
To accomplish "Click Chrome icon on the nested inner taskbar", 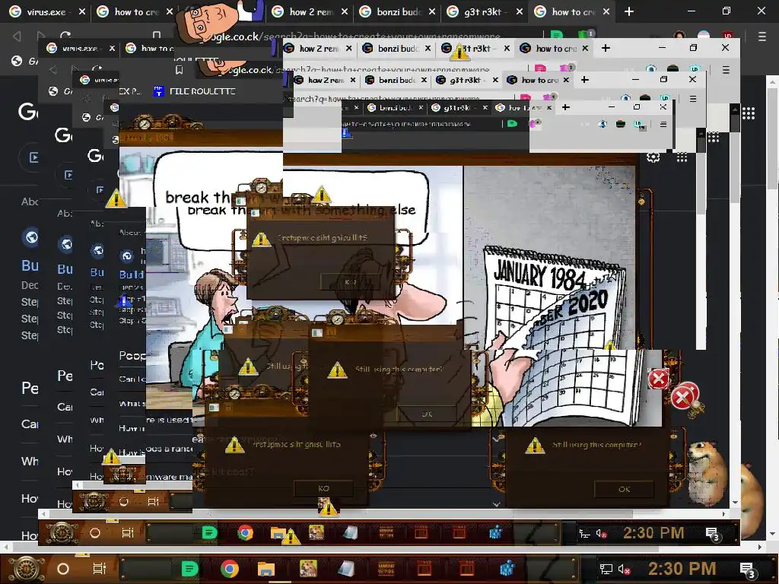I will [x=244, y=533].
